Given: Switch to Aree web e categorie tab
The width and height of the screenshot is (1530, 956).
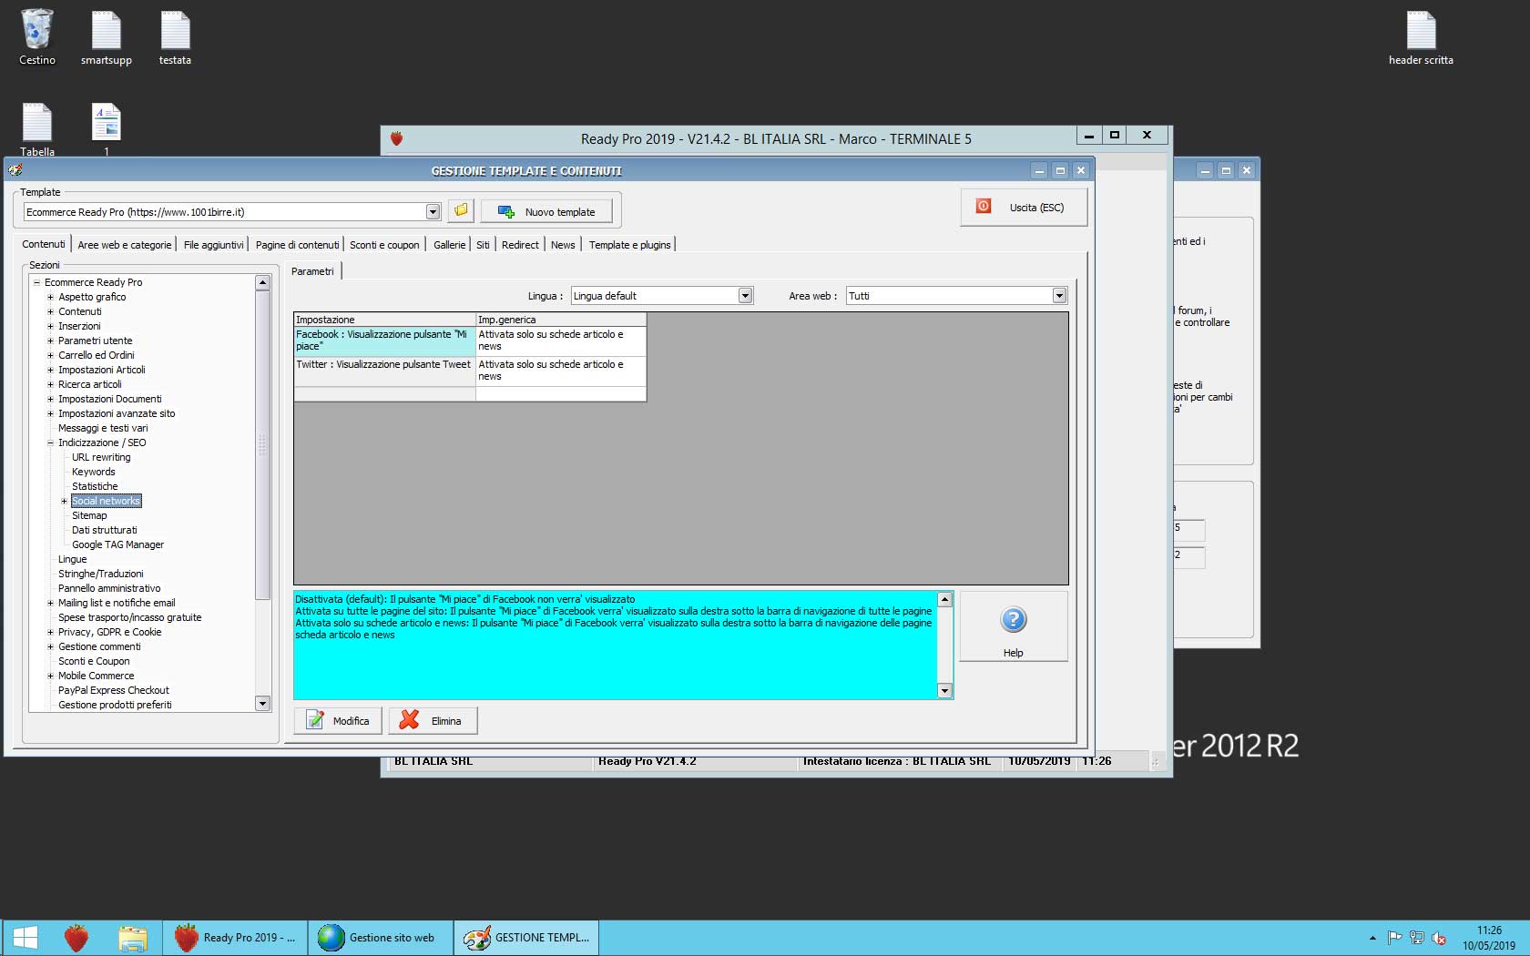Looking at the screenshot, I should coord(125,245).
